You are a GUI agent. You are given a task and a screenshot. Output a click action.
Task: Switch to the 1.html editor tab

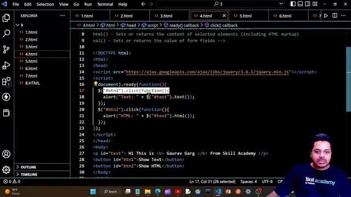click(90, 16)
